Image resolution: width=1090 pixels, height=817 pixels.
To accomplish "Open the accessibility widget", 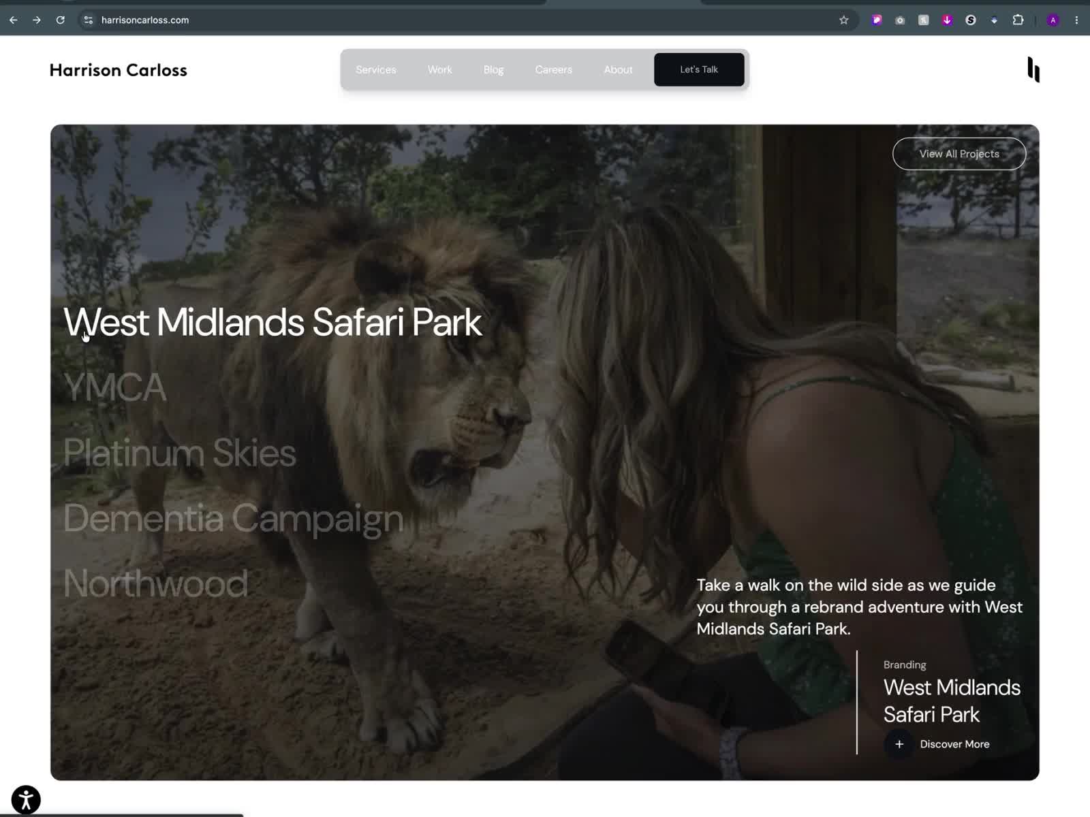I will [x=26, y=800].
